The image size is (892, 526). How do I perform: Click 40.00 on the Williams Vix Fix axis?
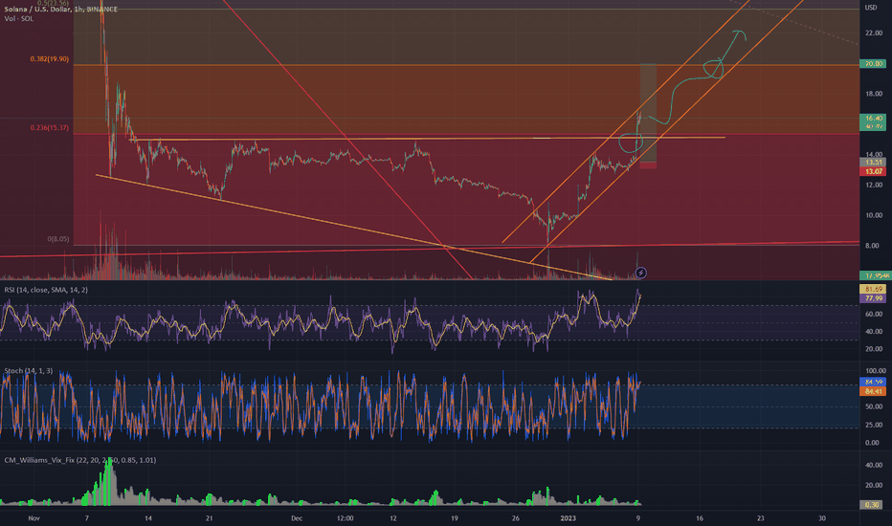tap(874, 465)
